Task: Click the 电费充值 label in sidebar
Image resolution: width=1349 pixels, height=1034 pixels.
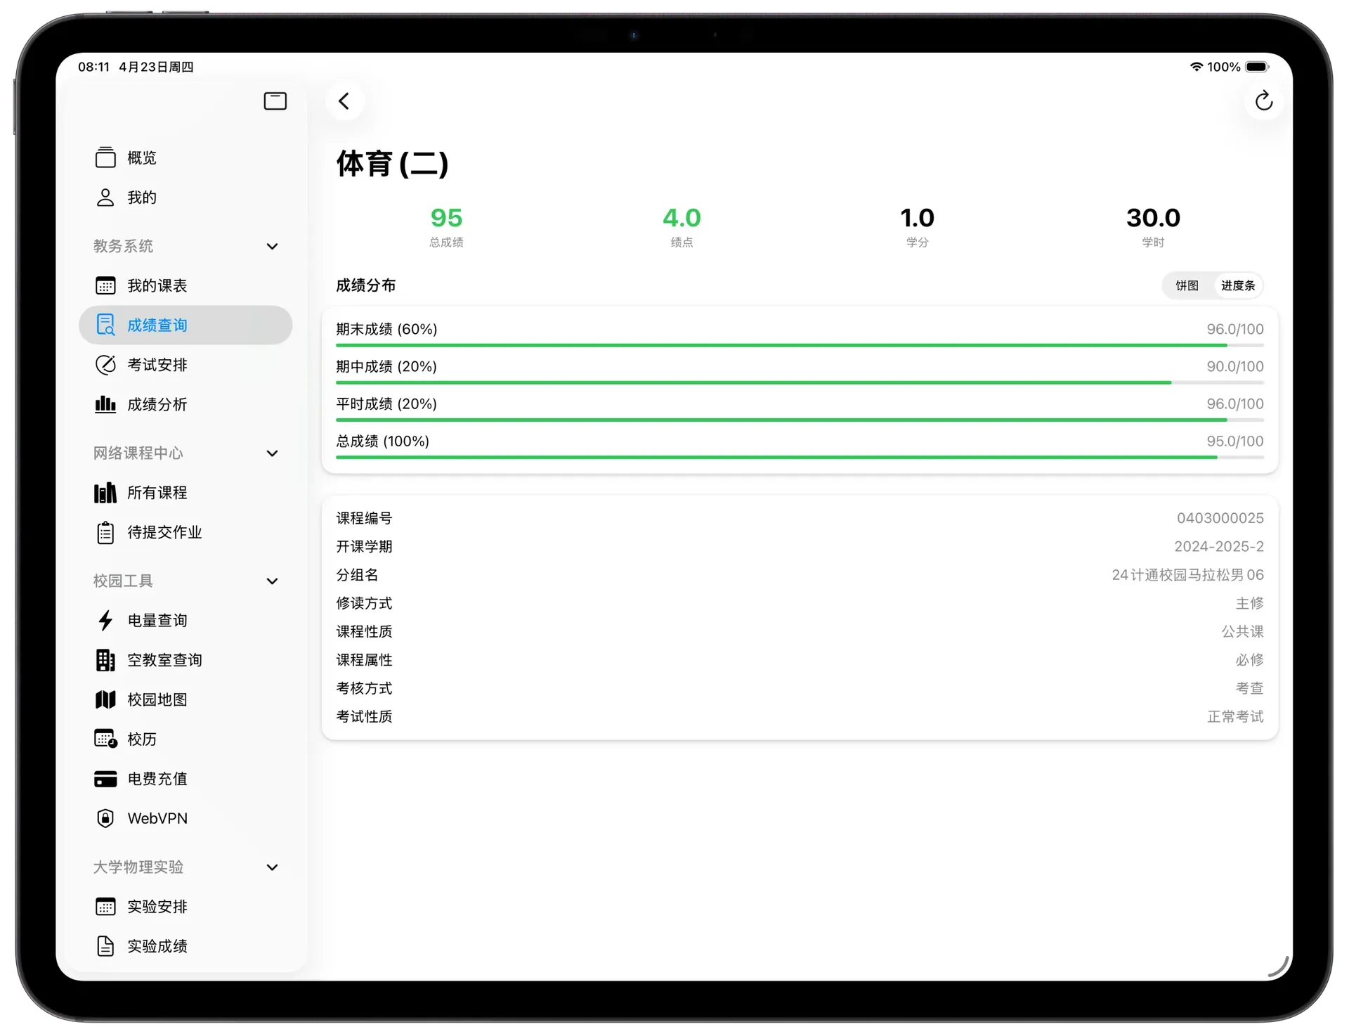Action: (x=157, y=779)
